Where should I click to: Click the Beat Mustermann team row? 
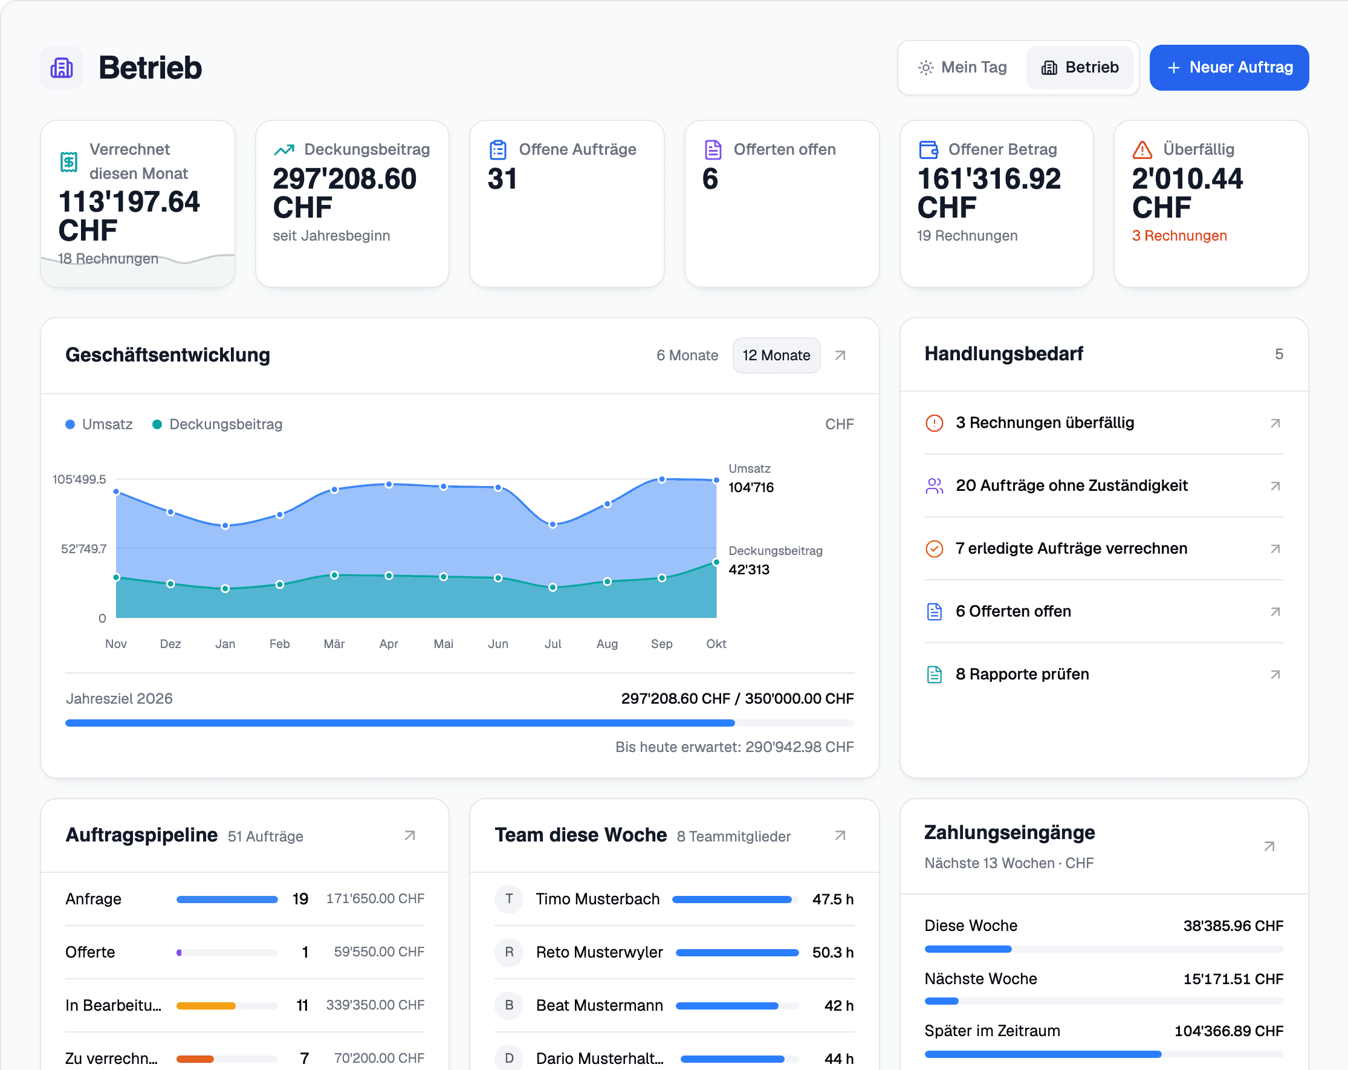click(x=674, y=1005)
